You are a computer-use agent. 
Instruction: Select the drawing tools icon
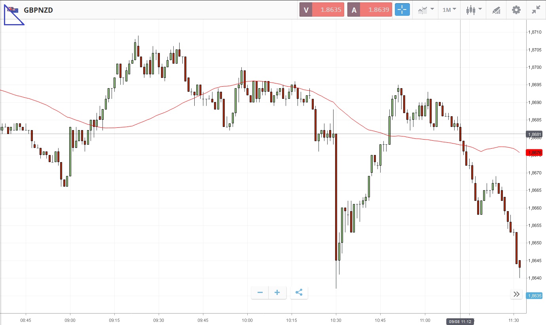click(x=496, y=10)
